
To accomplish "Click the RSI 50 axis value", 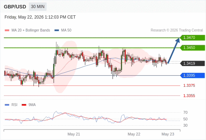I will click(x=185, y=119).
